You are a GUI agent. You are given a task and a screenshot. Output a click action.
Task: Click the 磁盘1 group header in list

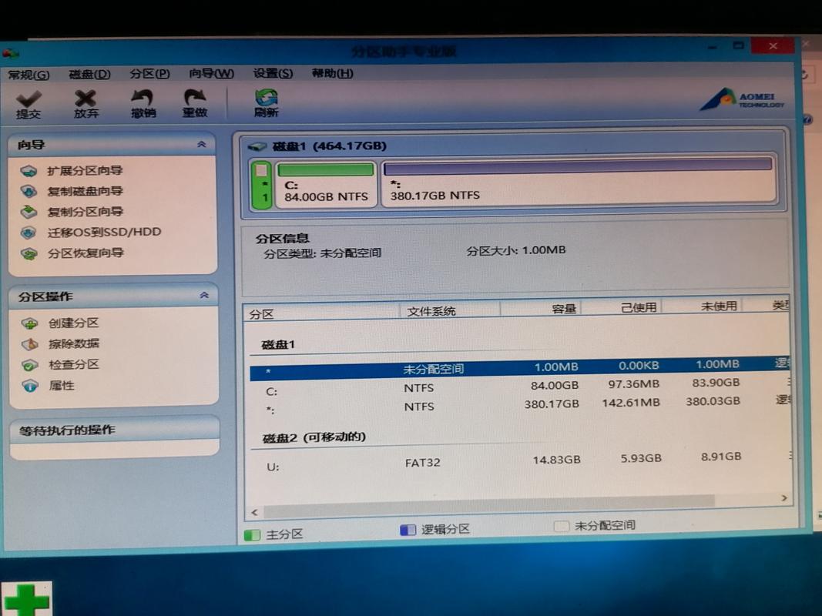point(278,345)
